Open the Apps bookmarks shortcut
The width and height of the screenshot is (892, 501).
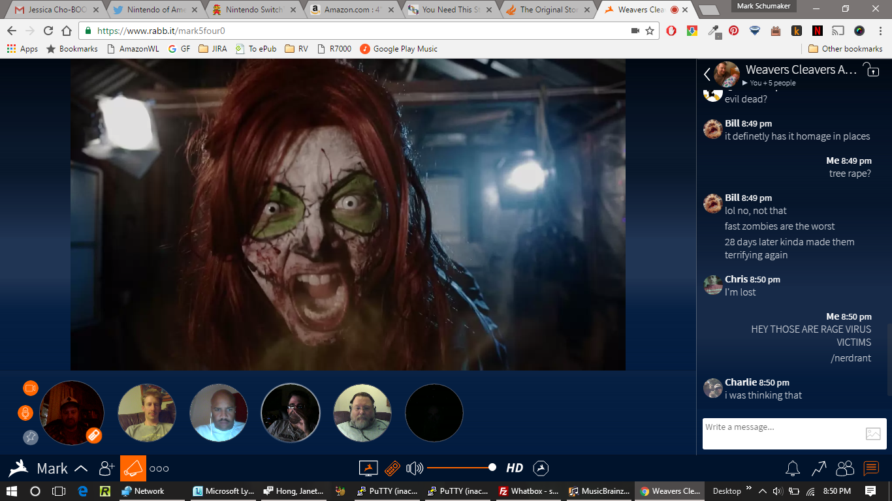22,49
